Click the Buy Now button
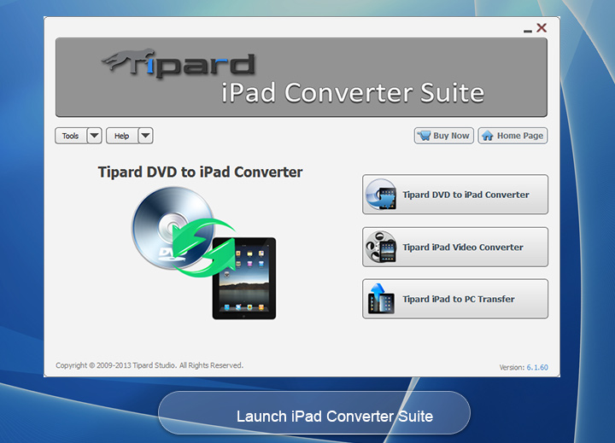This screenshot has width=615, height=443. (444, 136)
